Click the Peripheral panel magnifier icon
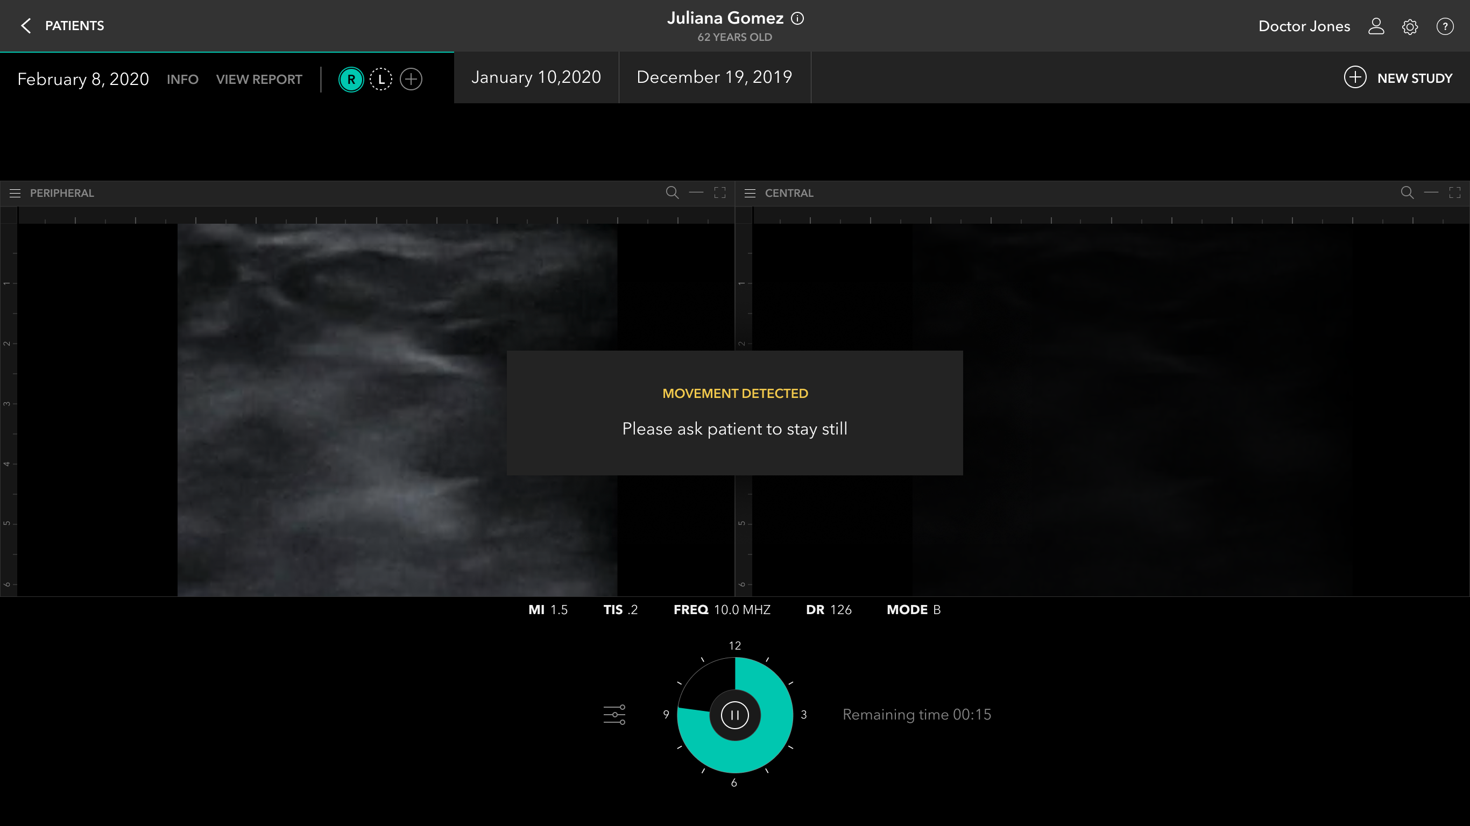 point(672,193)
